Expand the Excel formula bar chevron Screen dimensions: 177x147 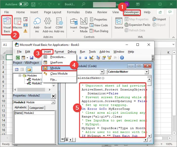click(x=173, y=45)
